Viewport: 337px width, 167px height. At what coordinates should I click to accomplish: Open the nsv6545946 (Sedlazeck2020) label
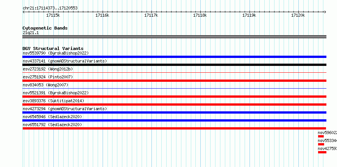[x=52, y=117]
